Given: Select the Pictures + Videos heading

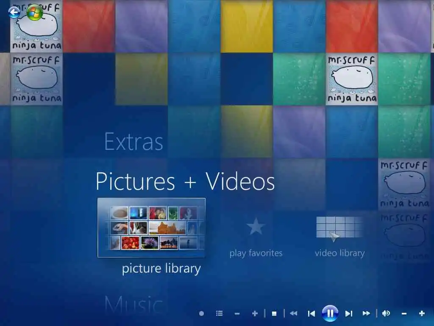Looking at the screenshot, I should (x=185, y=181).
